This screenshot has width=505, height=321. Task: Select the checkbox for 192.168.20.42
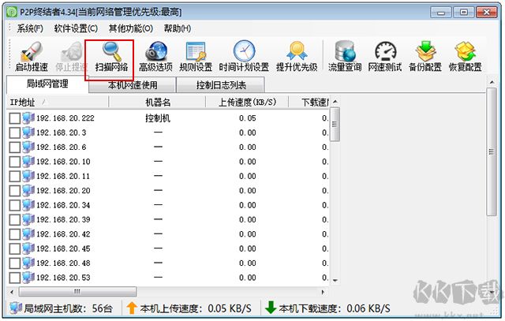pos(15,234)
